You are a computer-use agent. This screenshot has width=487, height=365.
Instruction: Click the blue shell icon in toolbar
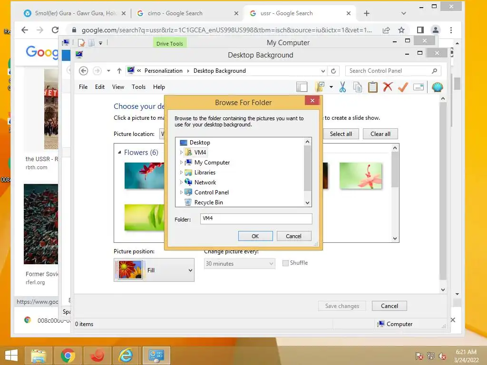[438, 87]
